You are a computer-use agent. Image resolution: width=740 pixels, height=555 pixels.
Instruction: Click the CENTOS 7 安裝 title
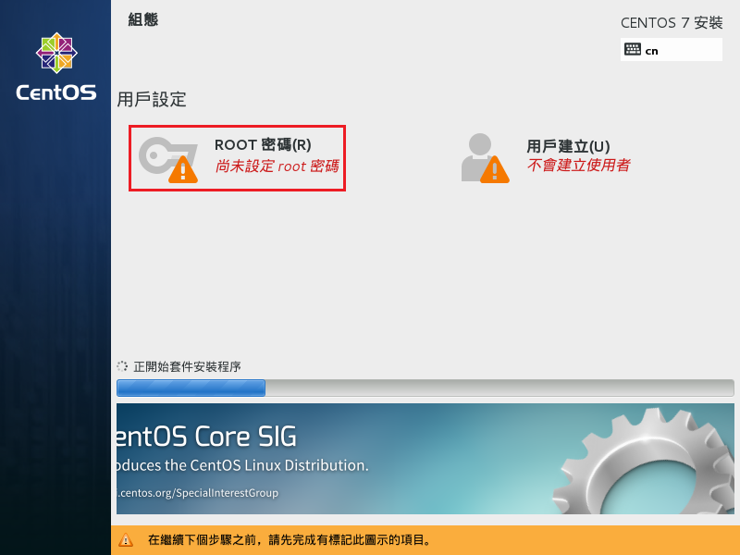coord(672,22)
